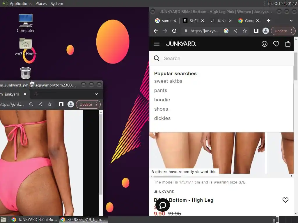Click show desktop icon in bottom panel
Viewport: 298px width, 223px height.
click(x=3, y=220)
